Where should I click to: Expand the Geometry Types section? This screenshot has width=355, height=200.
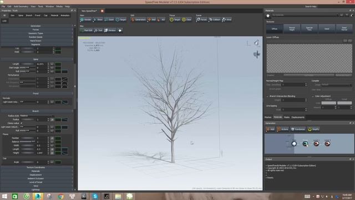pyautogui.click(x=35, y=33)
